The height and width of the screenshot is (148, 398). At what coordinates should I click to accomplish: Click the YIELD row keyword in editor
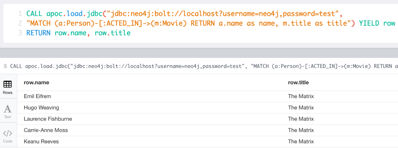377,23
